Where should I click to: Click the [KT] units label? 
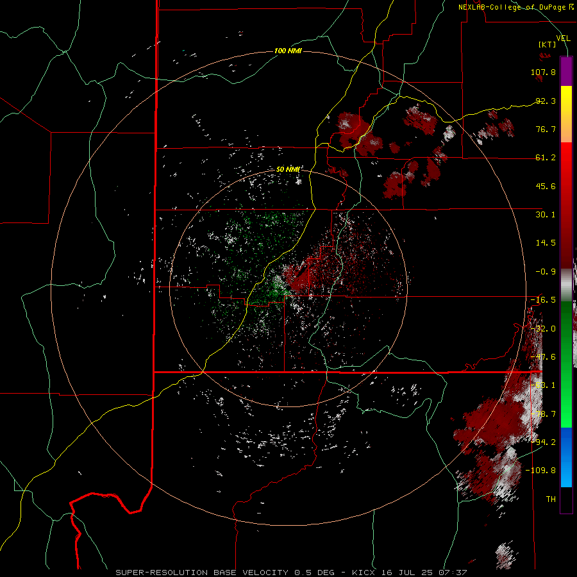548,44
